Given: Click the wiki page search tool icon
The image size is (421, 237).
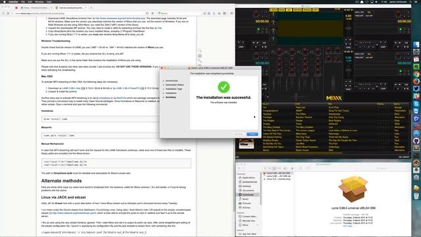Looking at the screenshot, I should [200, 50].
